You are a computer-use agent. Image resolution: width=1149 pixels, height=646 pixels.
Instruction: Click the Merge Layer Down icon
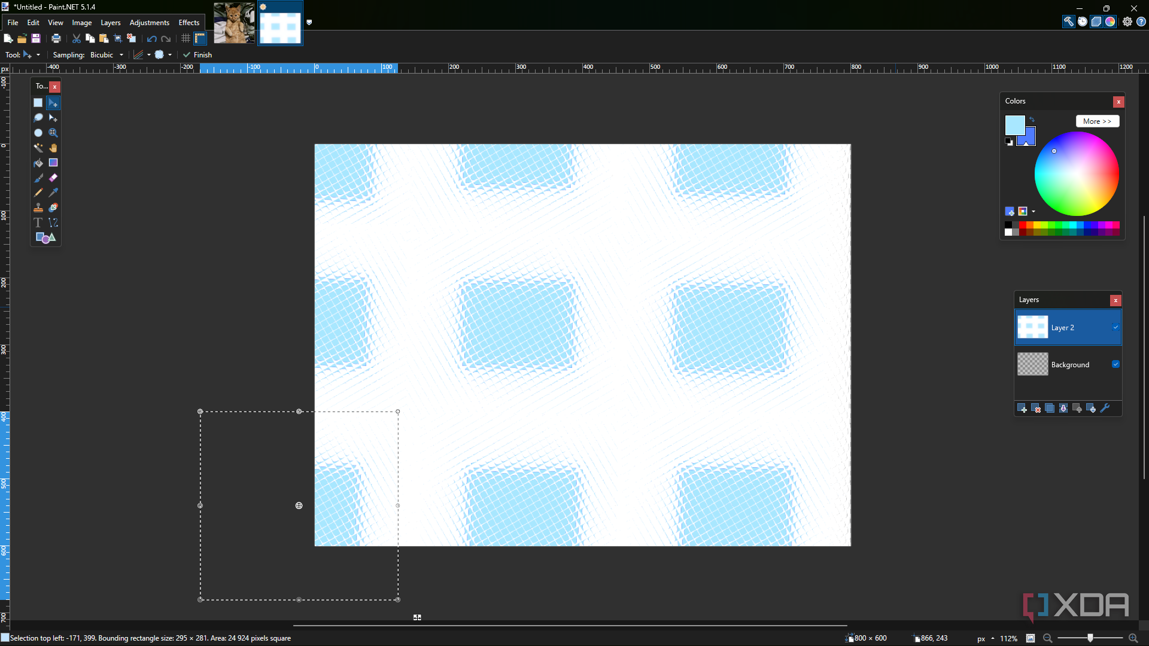(x=1063, y=408)
